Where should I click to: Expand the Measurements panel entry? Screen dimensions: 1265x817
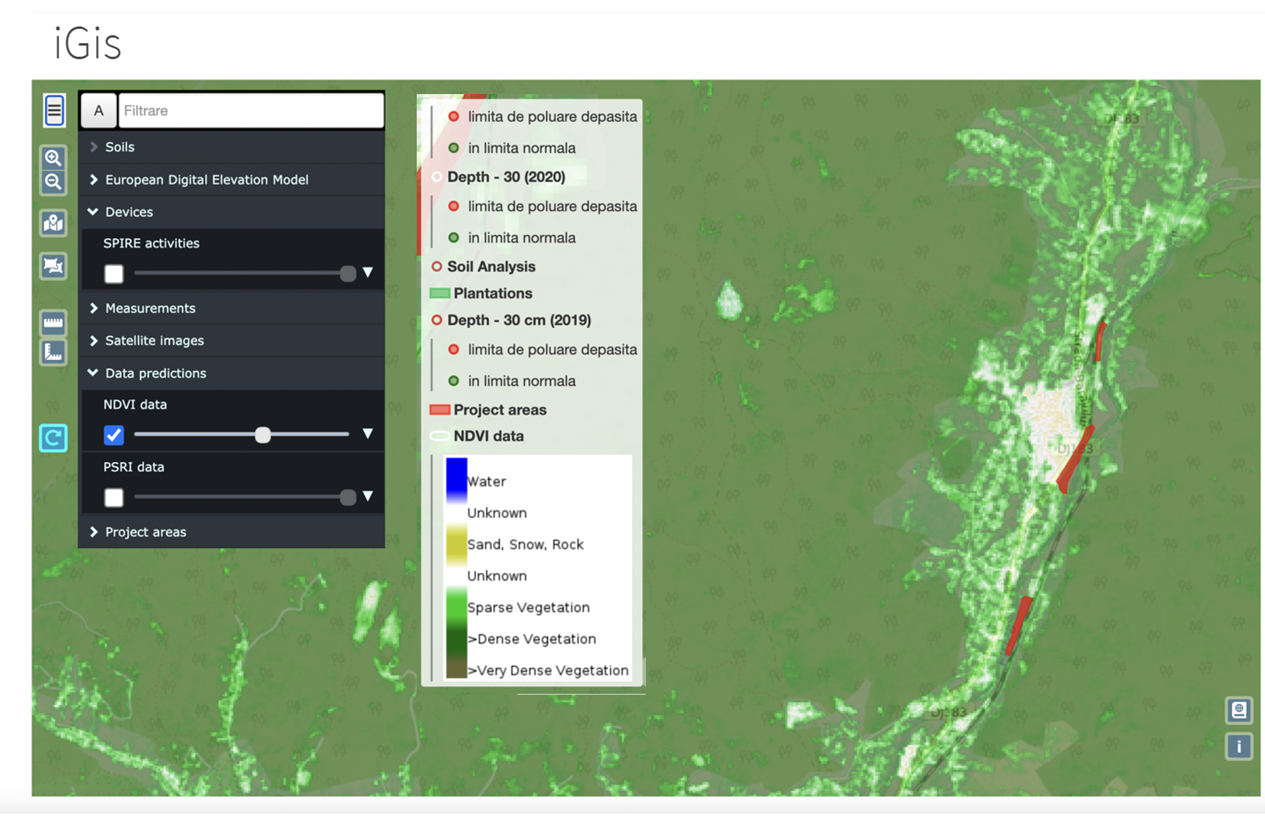pyautogui.click(x=150, y=308)
